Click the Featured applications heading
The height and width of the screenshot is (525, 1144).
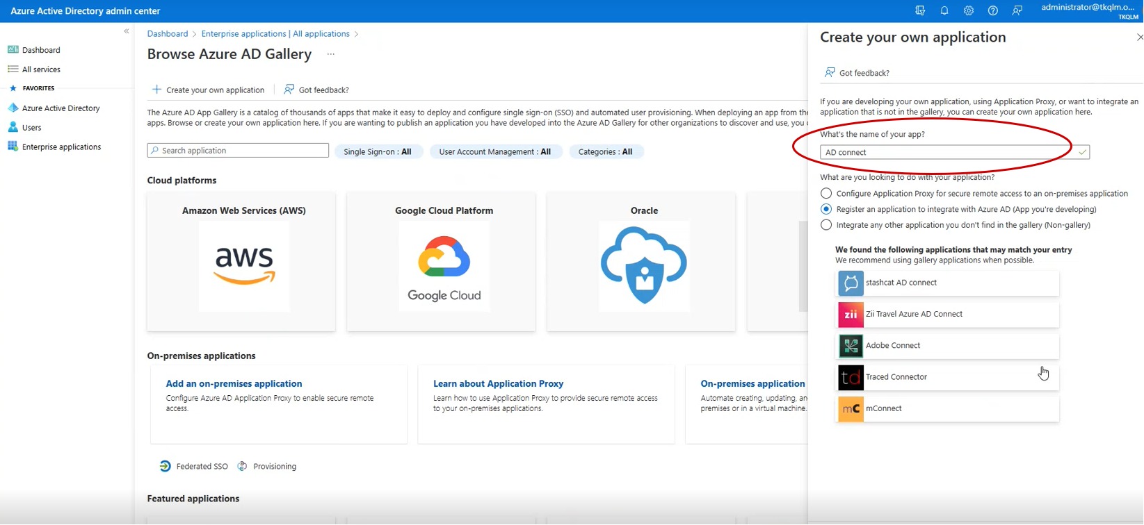[193, 499]
